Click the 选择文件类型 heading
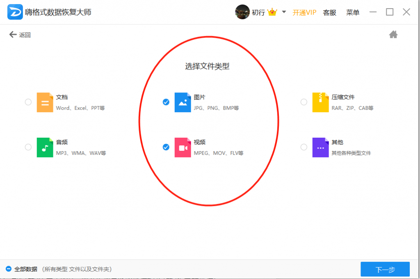Screen dimensions: 420x279 (207, 66)
